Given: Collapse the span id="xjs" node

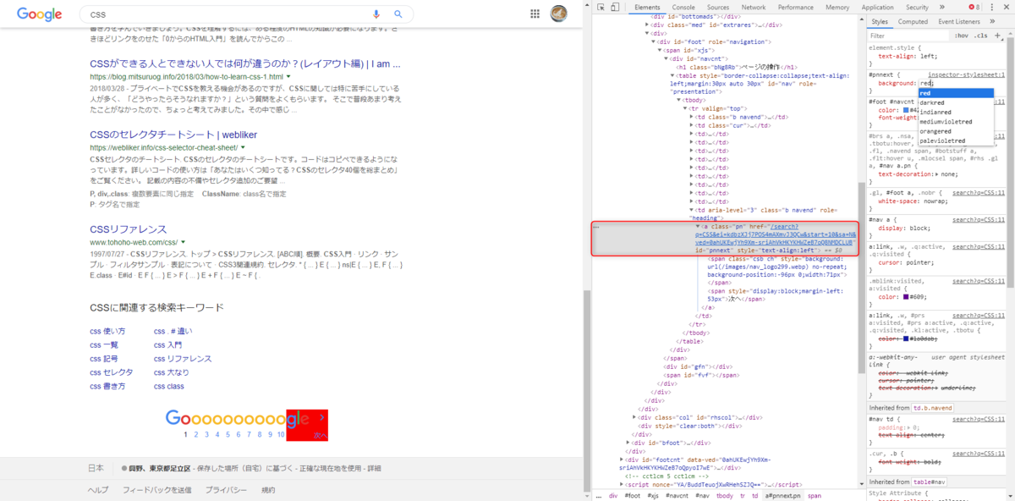Looking at the screenshot, I should (x=659, y=50).
